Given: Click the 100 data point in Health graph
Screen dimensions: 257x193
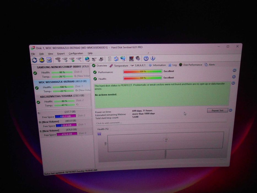Looking at the screenshot, I should click(x=166, y=139).
